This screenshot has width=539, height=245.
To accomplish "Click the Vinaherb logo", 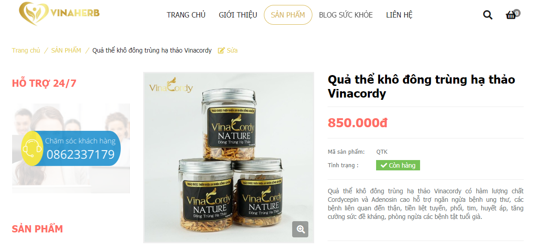I will (x=59, y=13).
